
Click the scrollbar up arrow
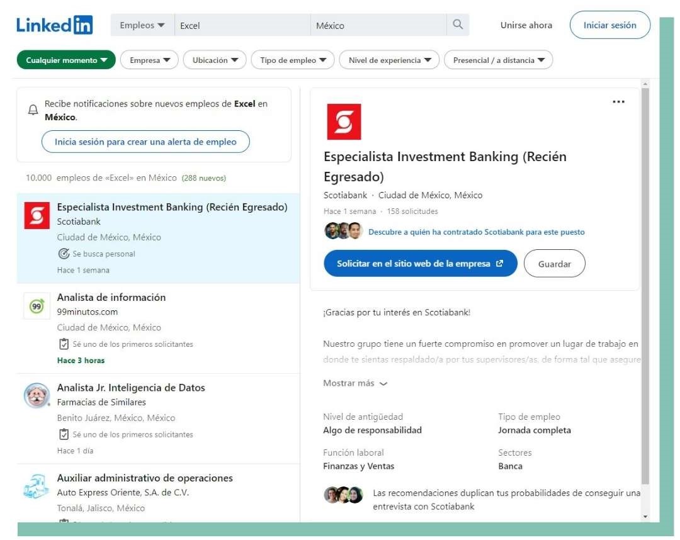[645, 84]
